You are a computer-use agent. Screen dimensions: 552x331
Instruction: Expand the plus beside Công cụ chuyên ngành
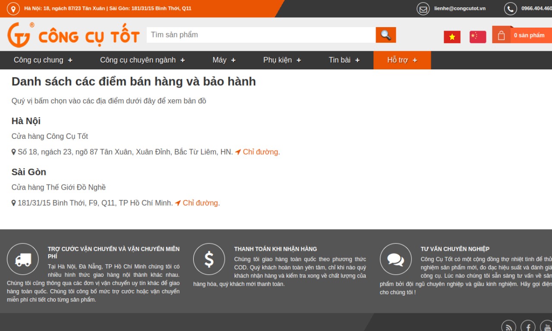tap(182, 60)
